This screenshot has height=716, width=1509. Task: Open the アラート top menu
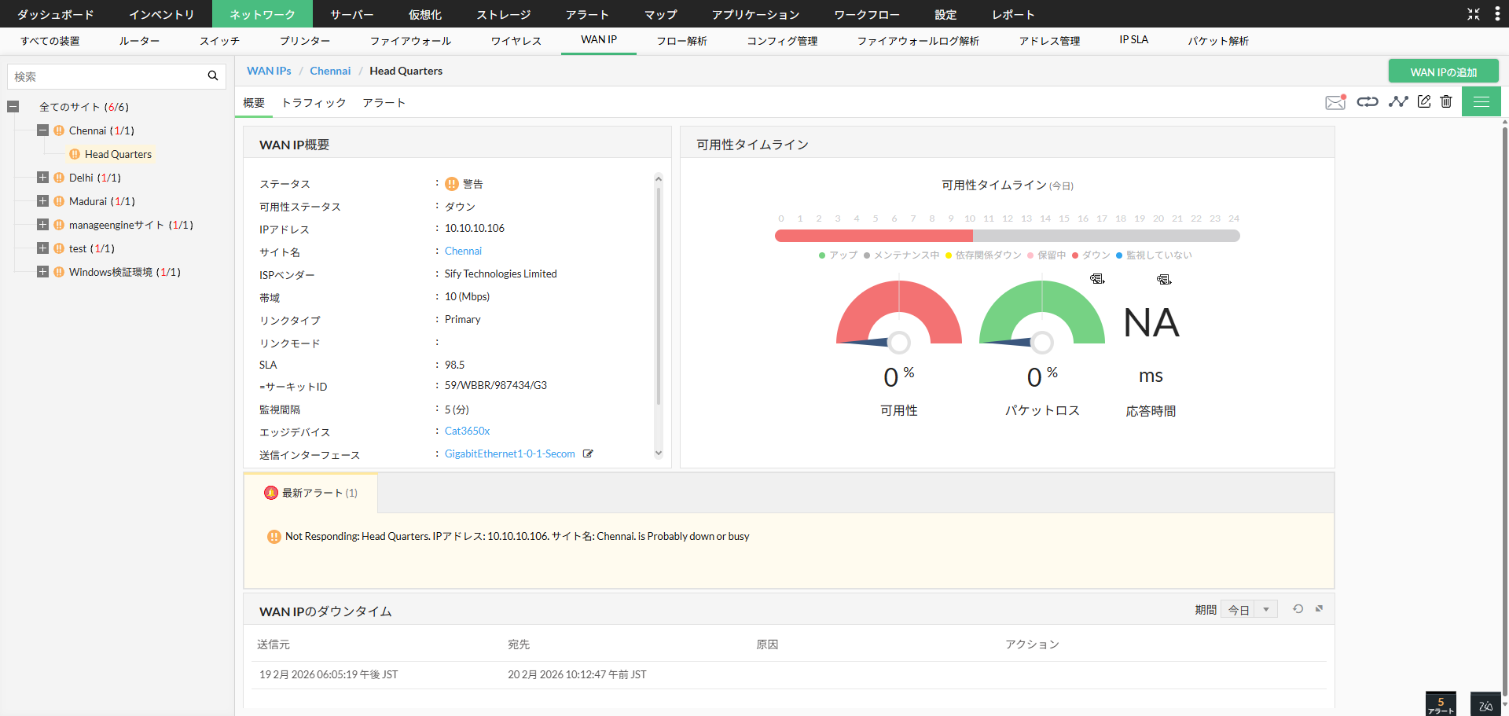click(x=587, y=14)
